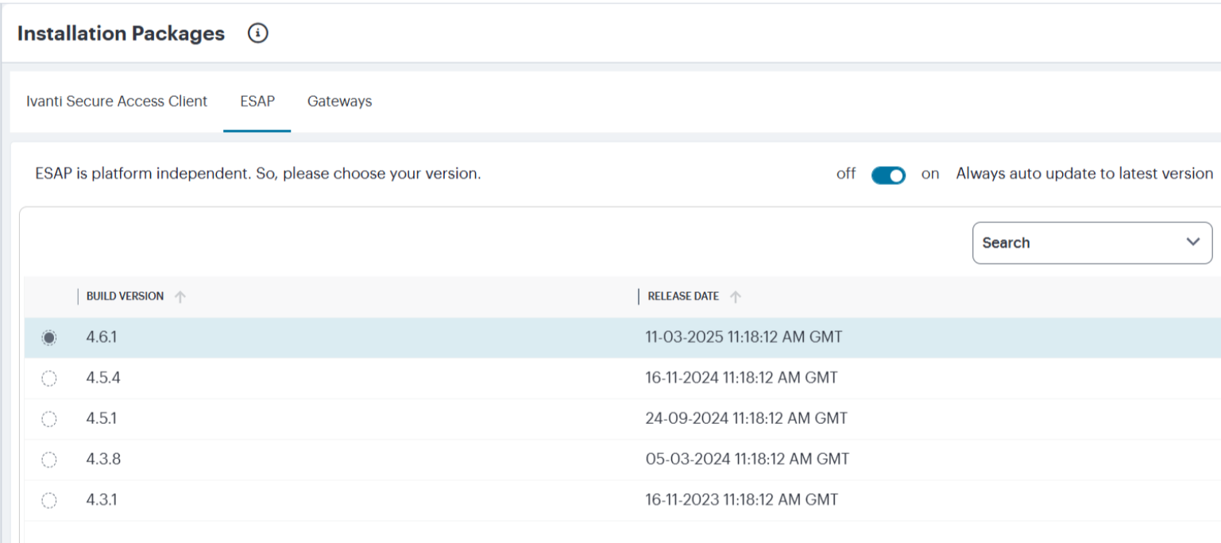Click build version text 4.3.1
The image size is (1221, 543).
tap(102, 500)
